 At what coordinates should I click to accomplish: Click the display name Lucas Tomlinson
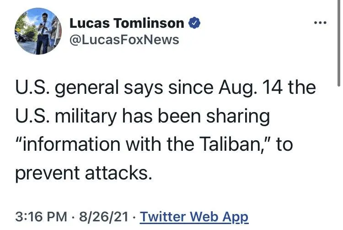pyautogui.click(x=127, y=23)
